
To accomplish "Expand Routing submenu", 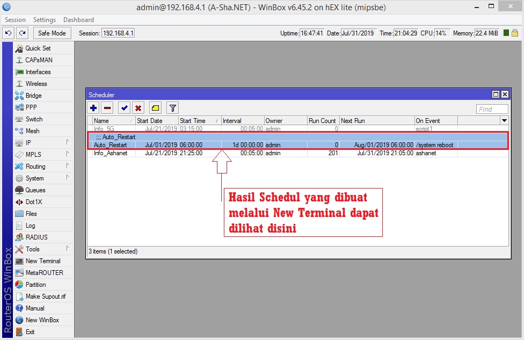I will [x=68, y=166].
